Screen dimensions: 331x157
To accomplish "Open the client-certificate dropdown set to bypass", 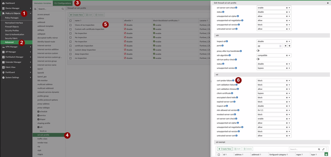I will pos(274,93).
